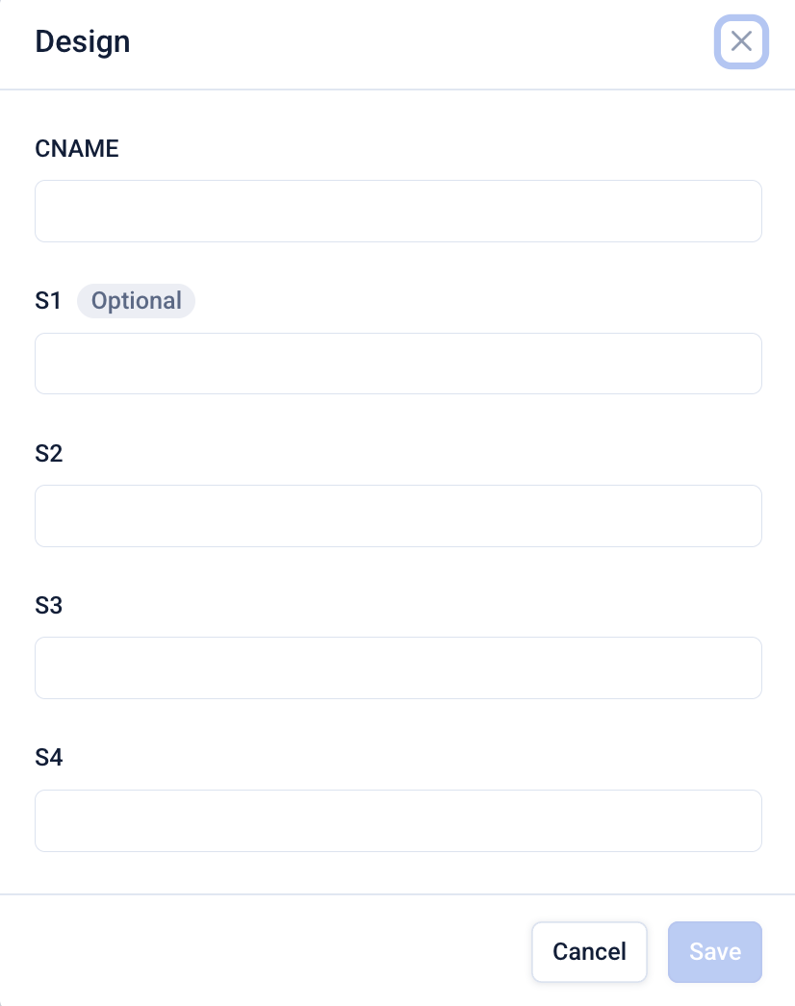Click empty footer space left of Cancel
The width and height of the screenshot is (795, 1006).
[269, 952]
